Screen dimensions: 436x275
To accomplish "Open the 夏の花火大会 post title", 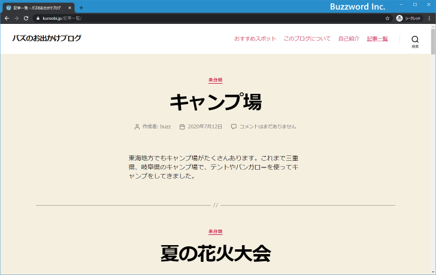I will (216, 253).
